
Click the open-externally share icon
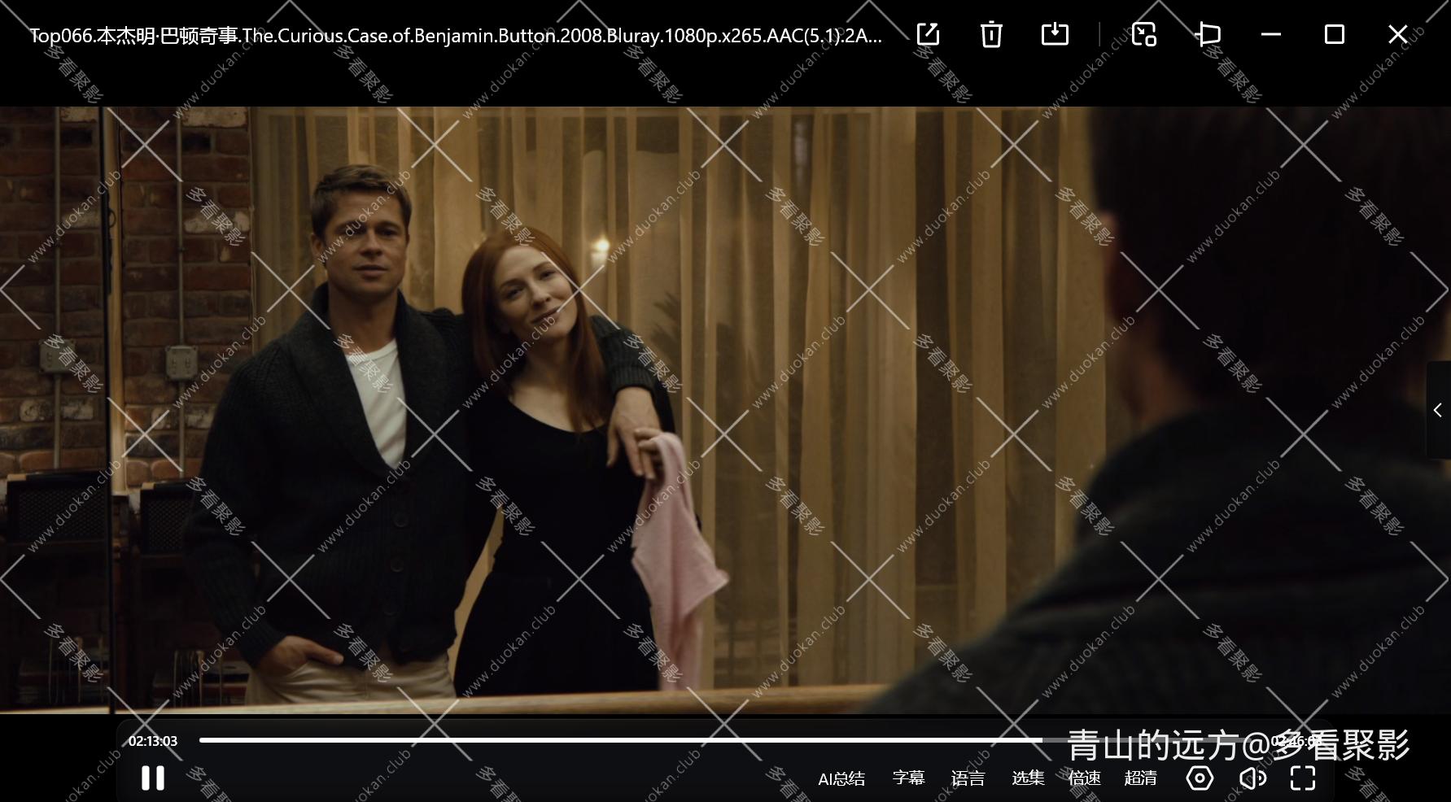tap(928, 34)
